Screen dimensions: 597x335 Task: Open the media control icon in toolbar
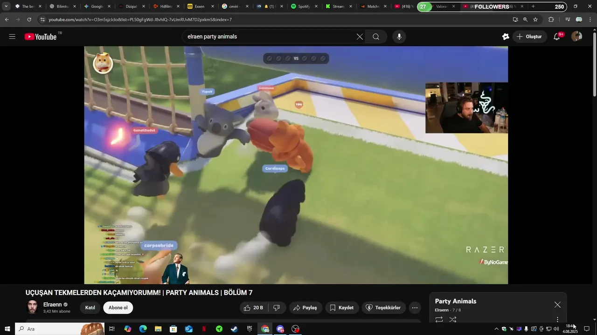coord(568,20)
